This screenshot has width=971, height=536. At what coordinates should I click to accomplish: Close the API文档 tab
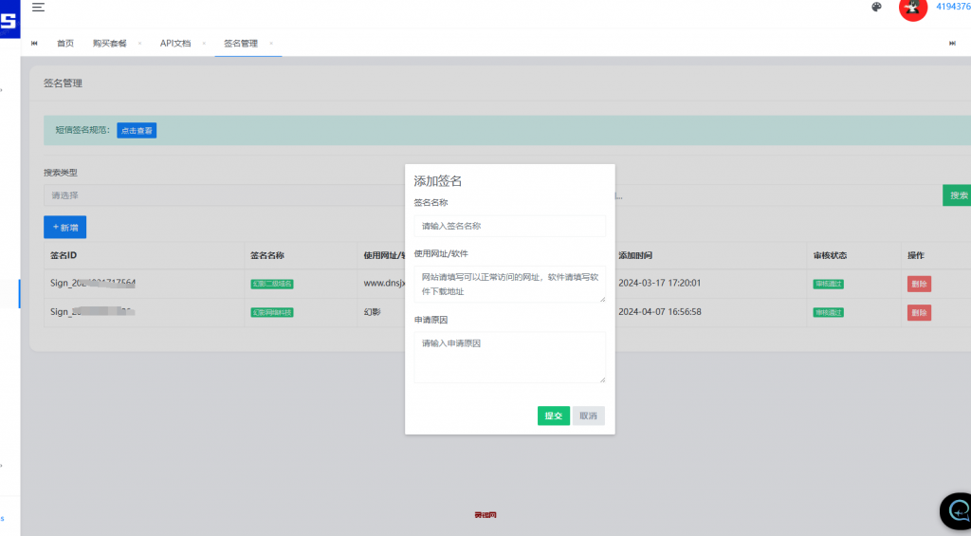(x=204, y=44)
